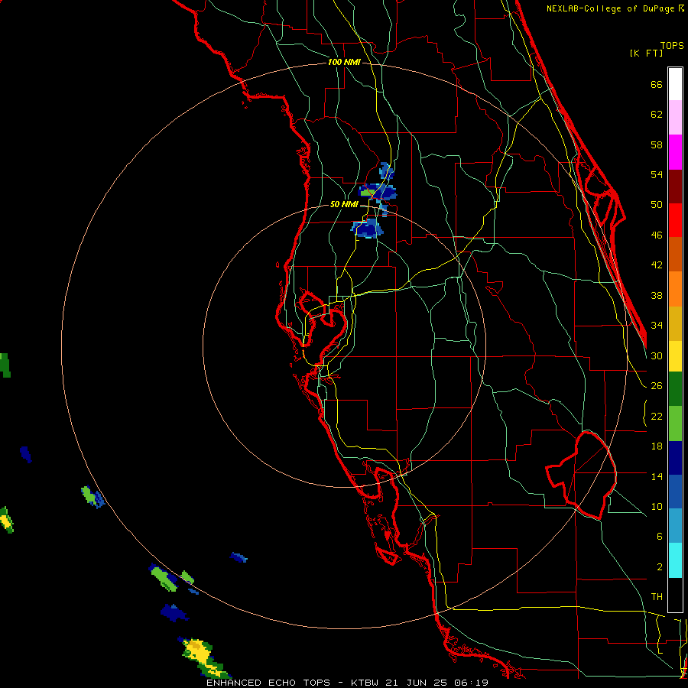Click the '21 JUN 25 06:19' timestamp

point(436,683)
